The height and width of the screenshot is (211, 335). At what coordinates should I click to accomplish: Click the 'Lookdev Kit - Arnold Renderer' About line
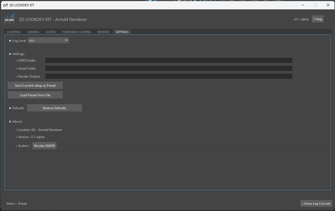[40, 130]
